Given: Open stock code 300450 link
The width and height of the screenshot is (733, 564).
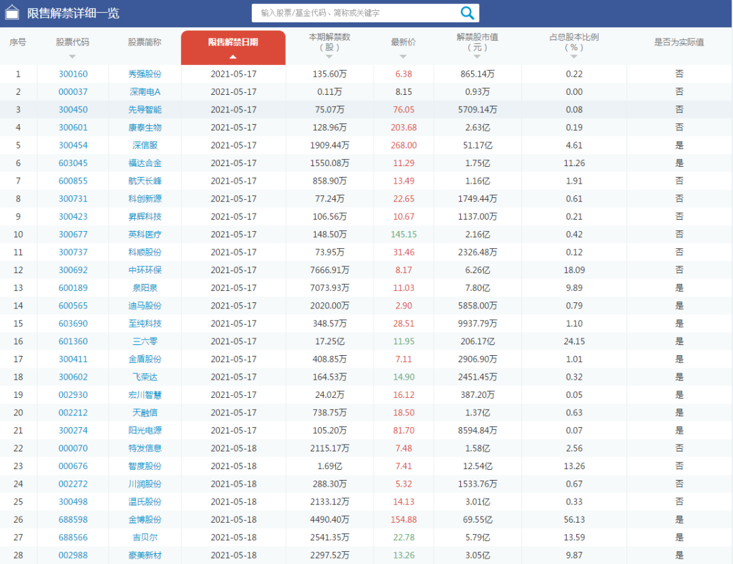Looking at the screenshot, I should click(73, 109).
